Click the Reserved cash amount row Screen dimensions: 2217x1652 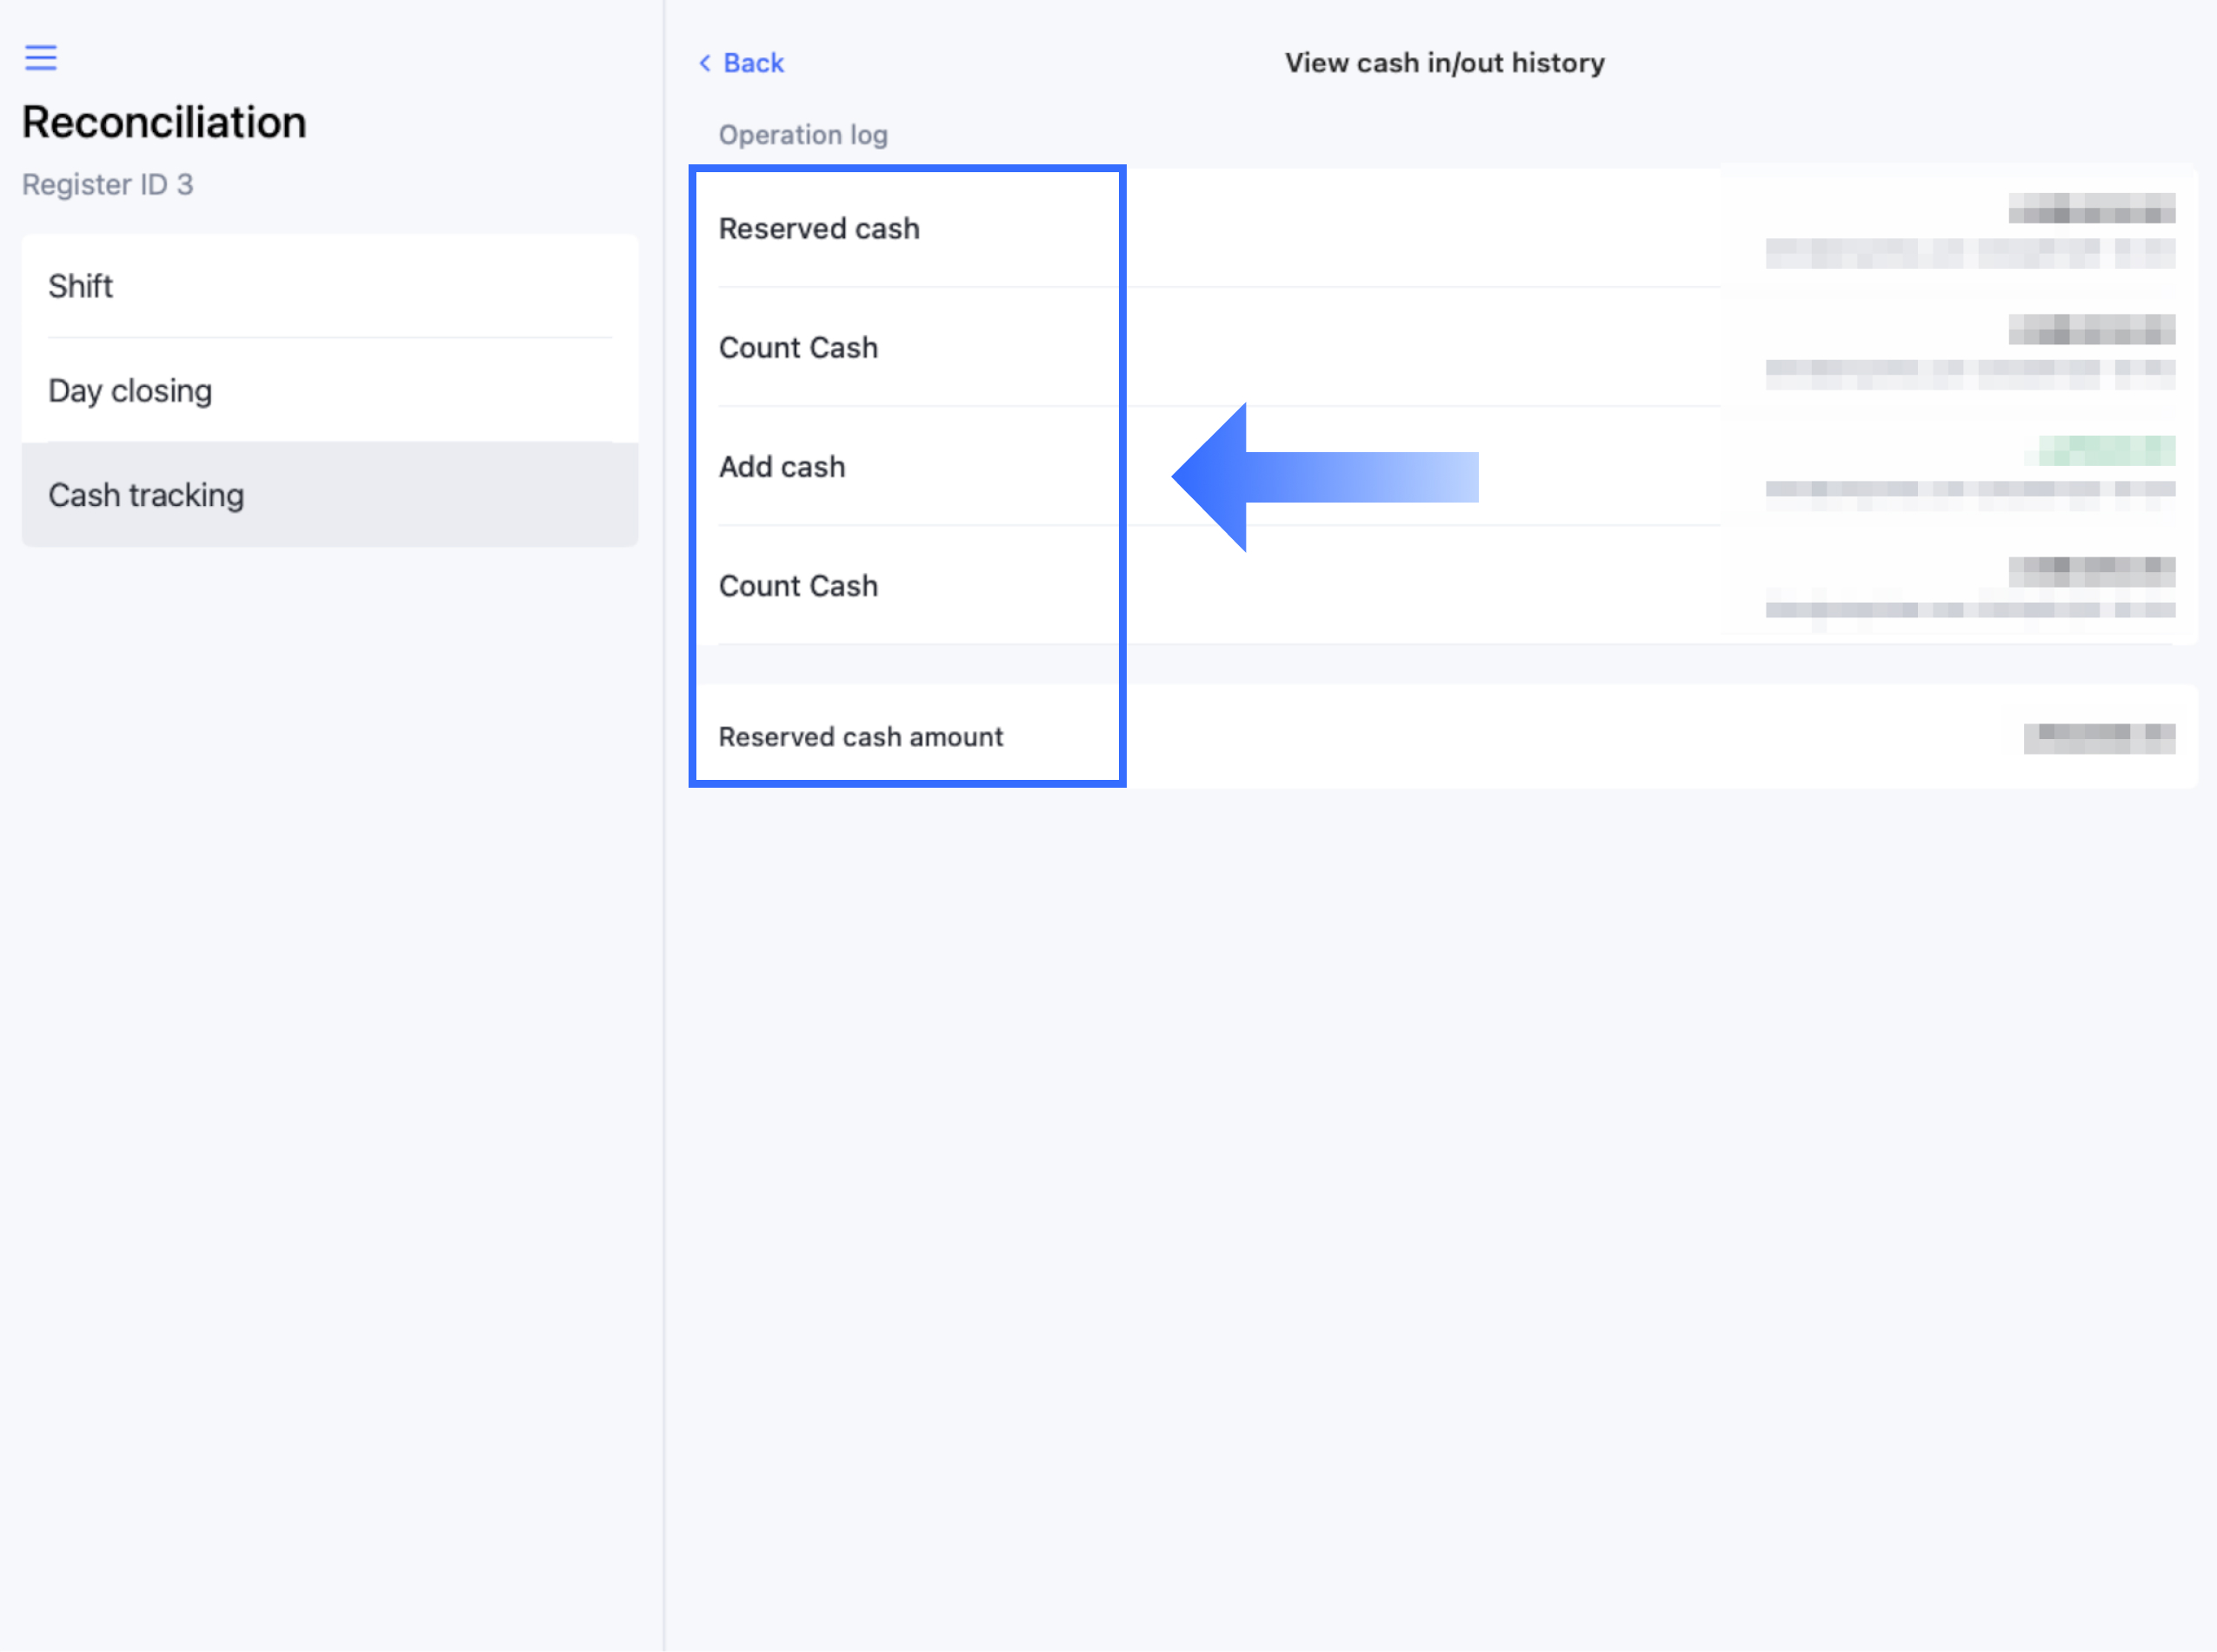pyautogui.click(x=861, y=737)
